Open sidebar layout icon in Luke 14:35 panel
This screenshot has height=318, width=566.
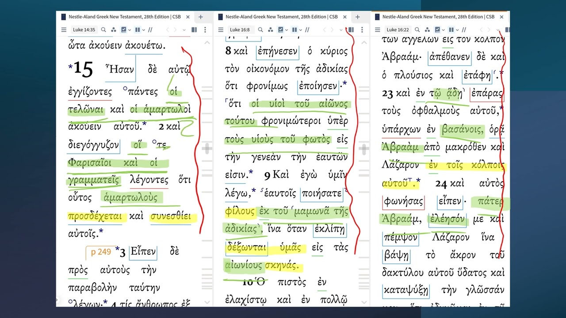194,30
